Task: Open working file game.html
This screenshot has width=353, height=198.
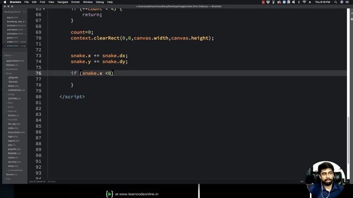Action: click(x=12, y=38)
